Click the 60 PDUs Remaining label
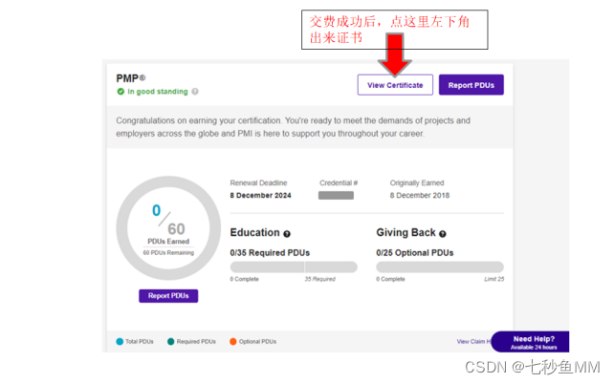Viewport: 614px width, 384px height. pos(168,252)
